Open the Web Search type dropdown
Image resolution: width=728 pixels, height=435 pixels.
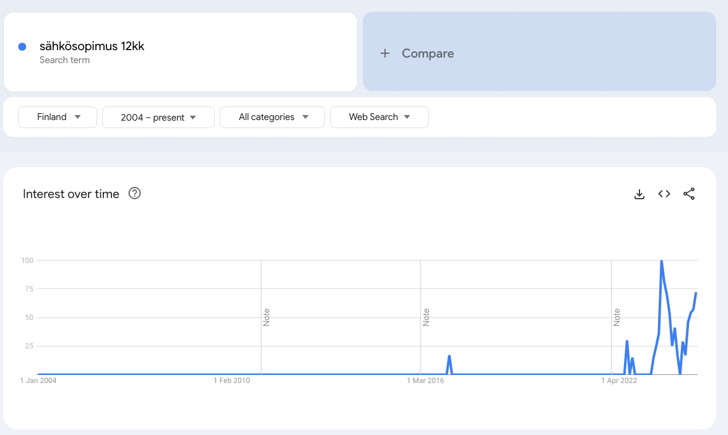[x=379, y=117]
